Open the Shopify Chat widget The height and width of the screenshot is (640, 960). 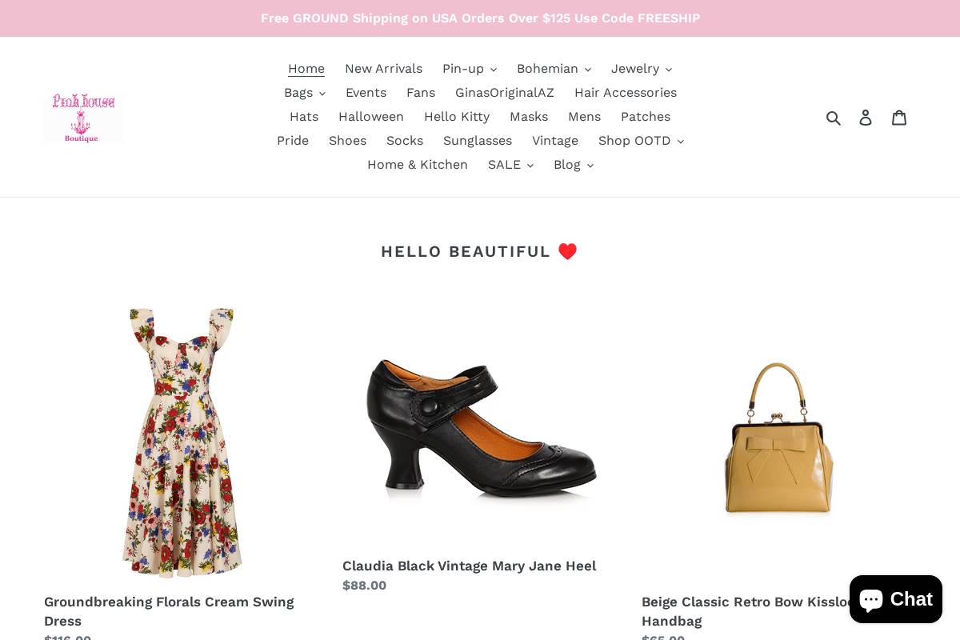896,599
